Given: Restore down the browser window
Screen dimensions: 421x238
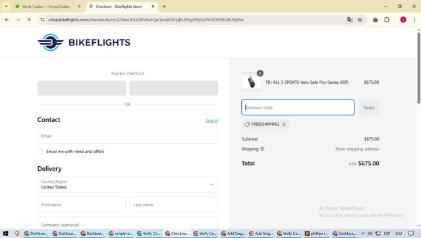Looking at the screenshot, I should coord(400,7).
